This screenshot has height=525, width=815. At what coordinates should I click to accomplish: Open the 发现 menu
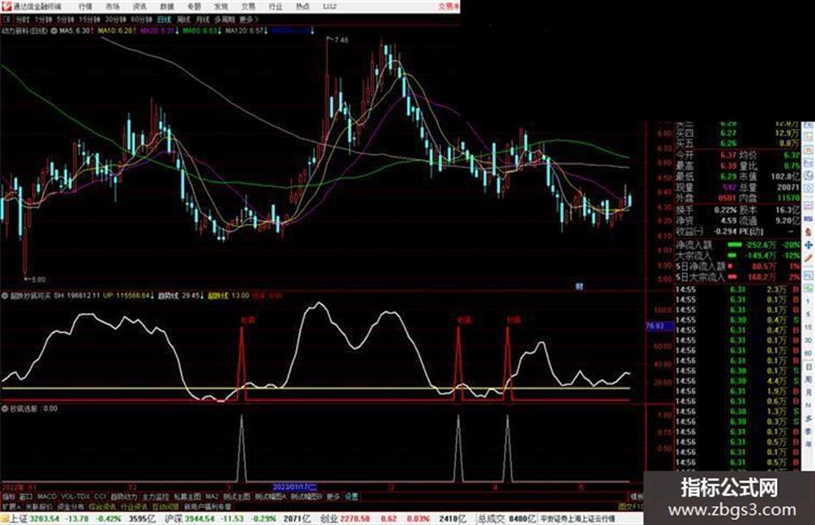pyautogui.click(x=221, y=6)
